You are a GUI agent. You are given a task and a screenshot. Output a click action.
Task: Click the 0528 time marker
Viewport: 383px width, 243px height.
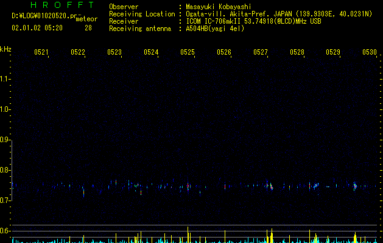(297, 52)
